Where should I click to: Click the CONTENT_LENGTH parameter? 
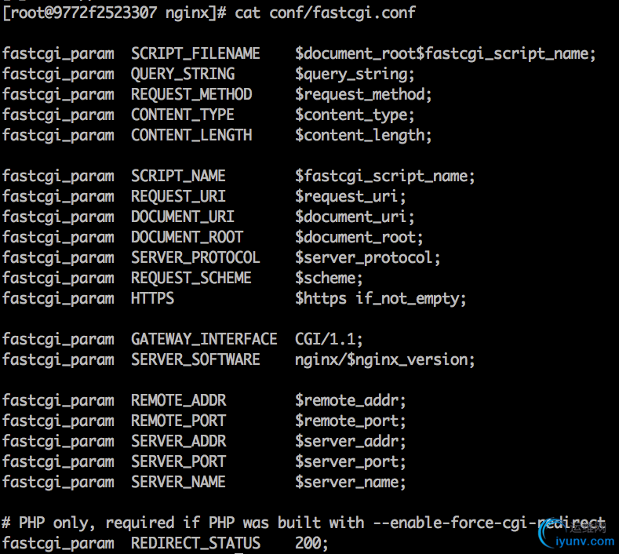(x=191, y=135)
